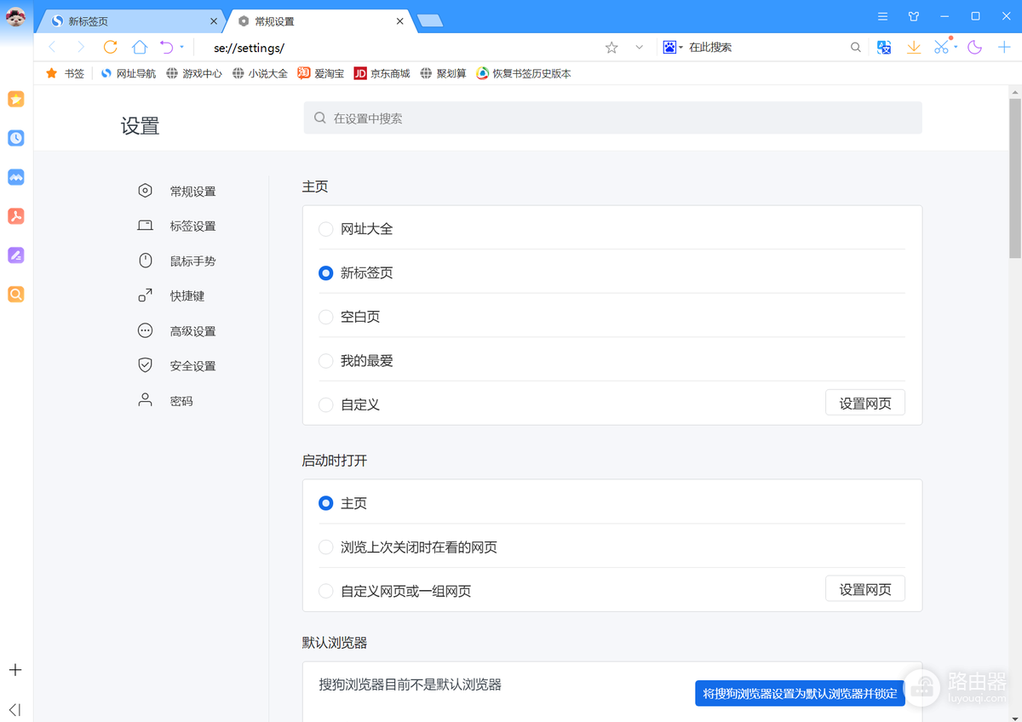Viewport: 1022px width, 722px height.
Task: Open the blue cloud-shaped sidebar icon
Action: tap(16, 177)
